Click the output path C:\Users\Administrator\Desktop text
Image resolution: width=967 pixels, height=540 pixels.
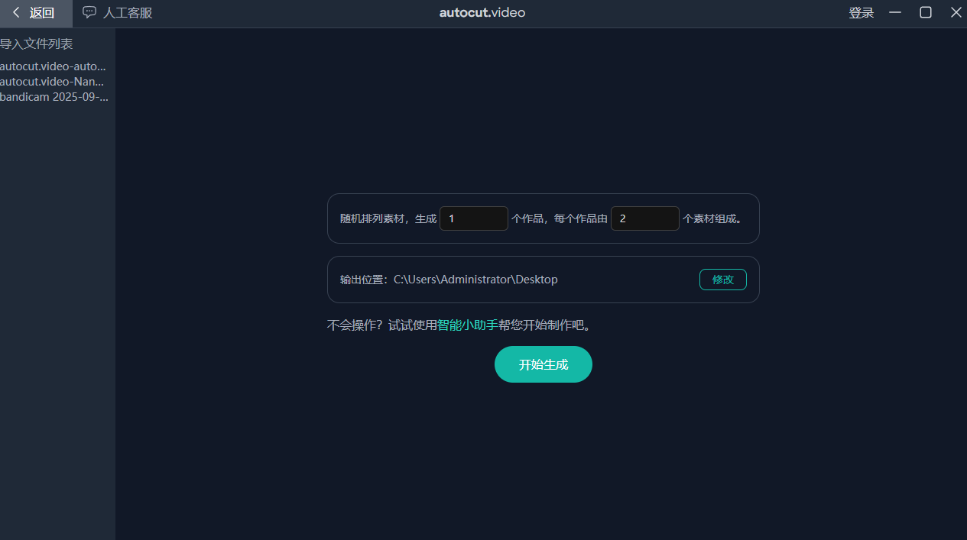pos(475,279)
